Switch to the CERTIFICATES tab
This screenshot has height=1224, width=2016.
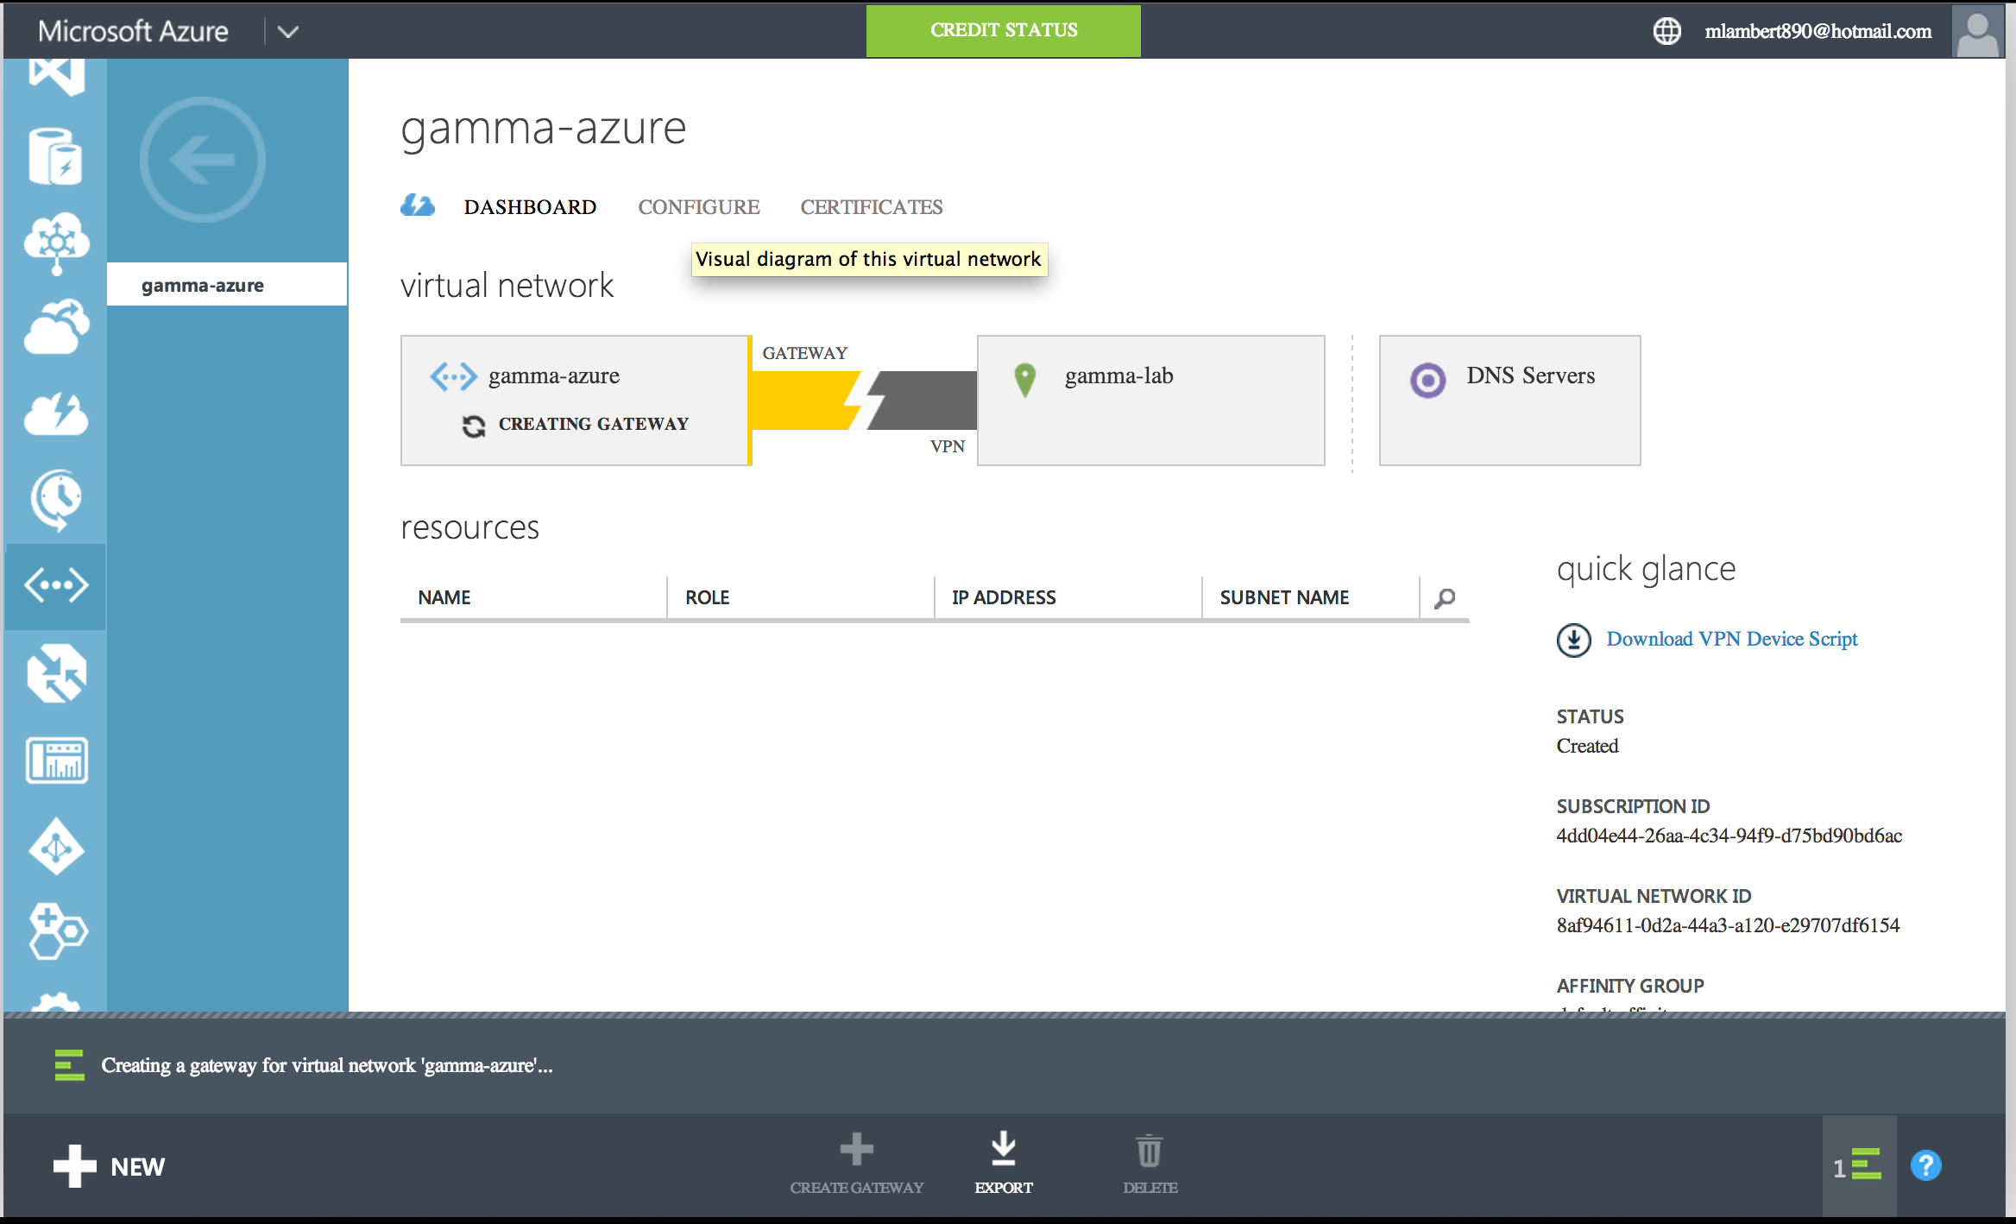coord(871,207)
